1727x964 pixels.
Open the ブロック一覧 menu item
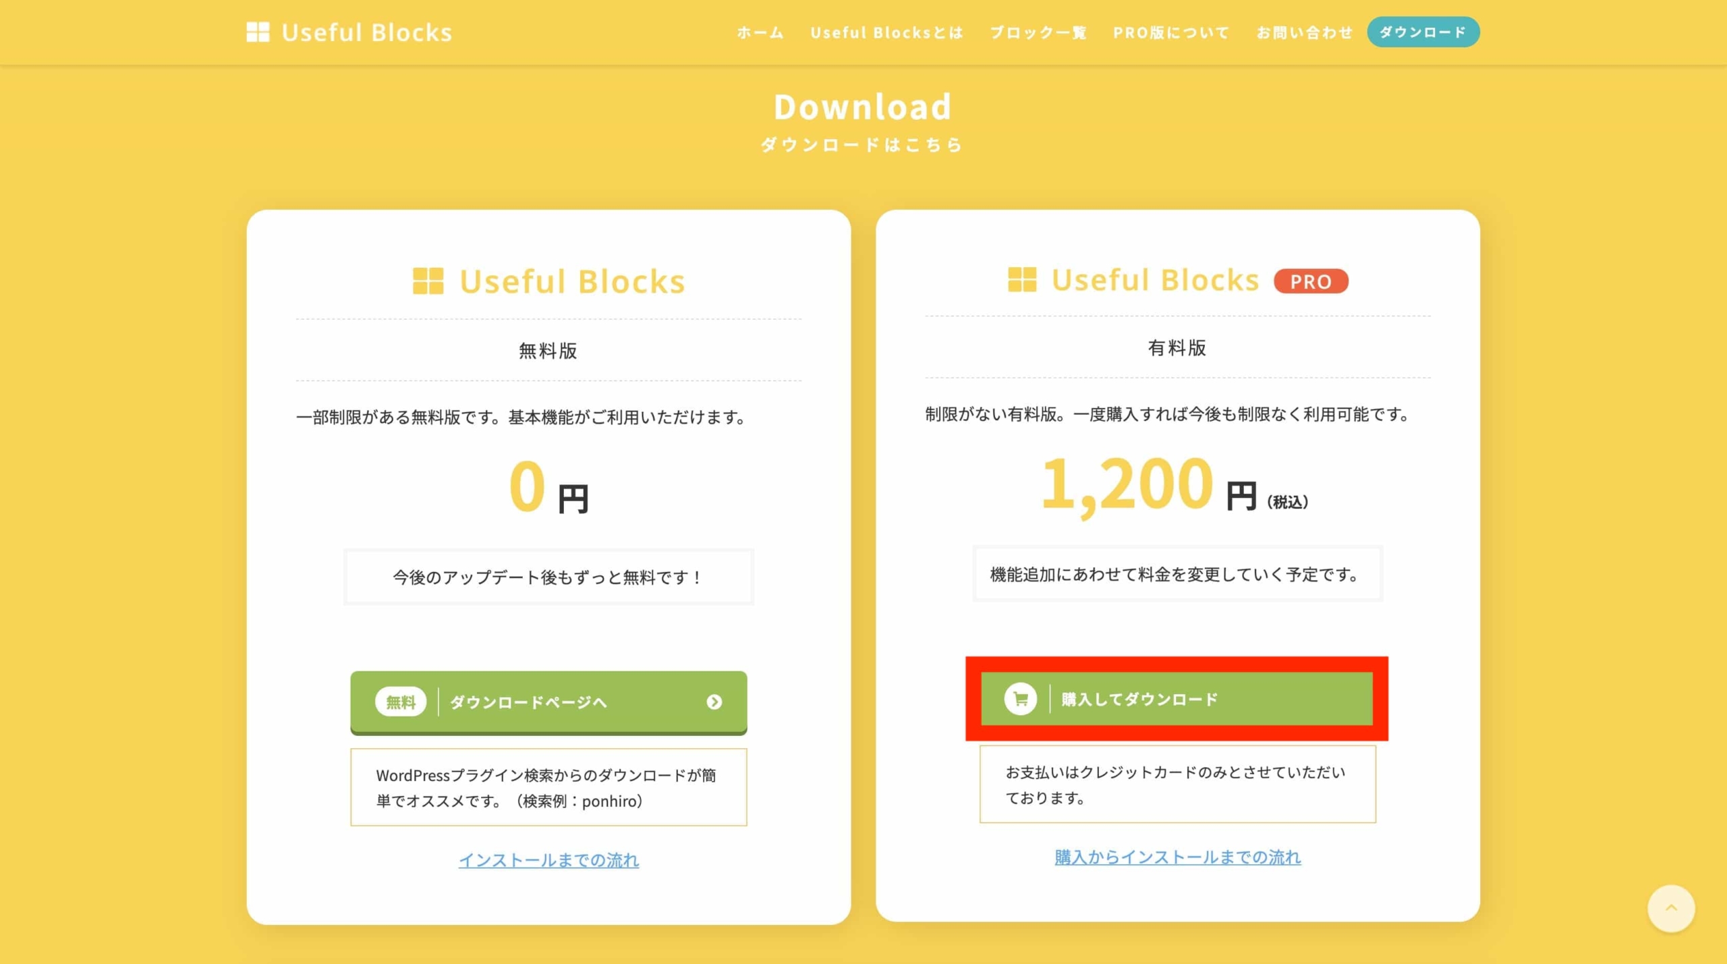click(x=1038, y=32)
